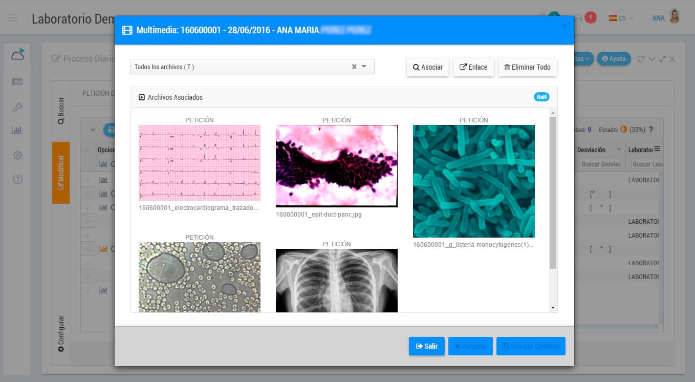Switch to the Buscar vertical tab

(61, 112)
